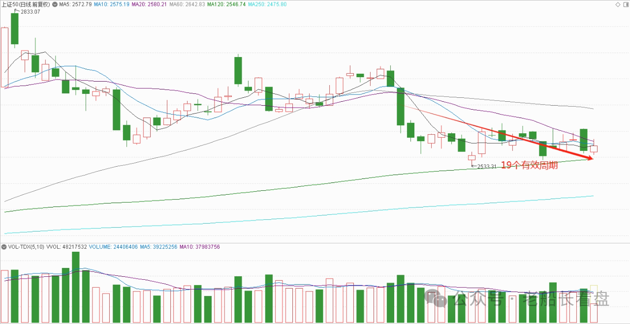Click the 2533.31 low price label
The width and height of the screenshot is (630, 324).
487,167
